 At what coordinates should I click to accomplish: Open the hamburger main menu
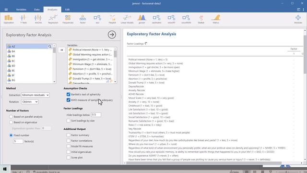(x=6, y=10)
